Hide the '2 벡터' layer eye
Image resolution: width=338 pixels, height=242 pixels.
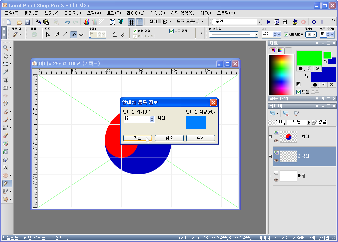276,160
